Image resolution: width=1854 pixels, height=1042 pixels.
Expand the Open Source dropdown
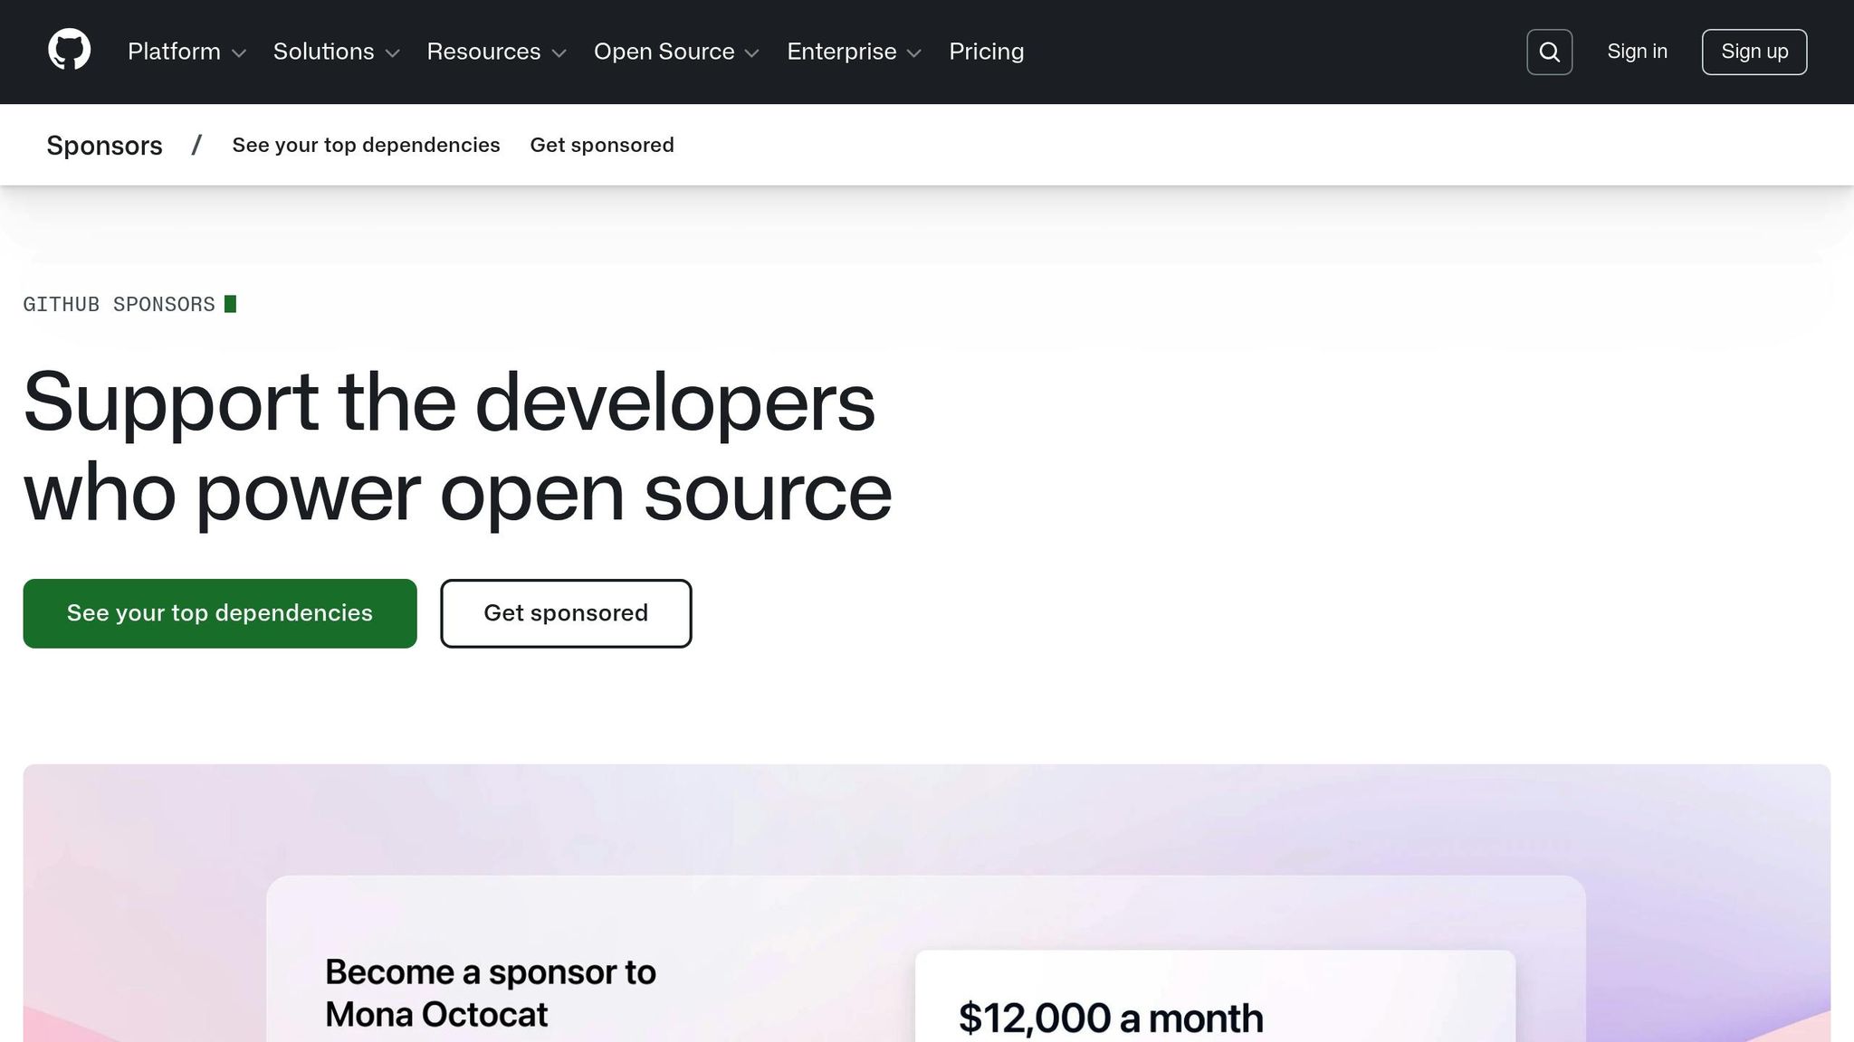pos(675,52)
